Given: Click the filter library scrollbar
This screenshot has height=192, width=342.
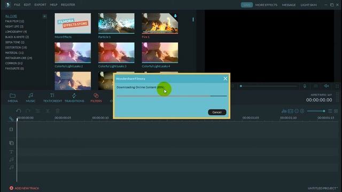Looking at the screenshot, I should click(193, 19).
